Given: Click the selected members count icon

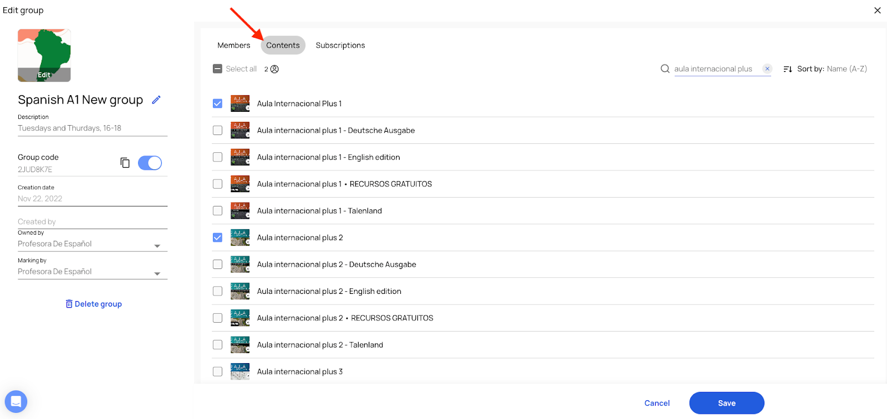Looking at the screenshot, I should (274, 69).
